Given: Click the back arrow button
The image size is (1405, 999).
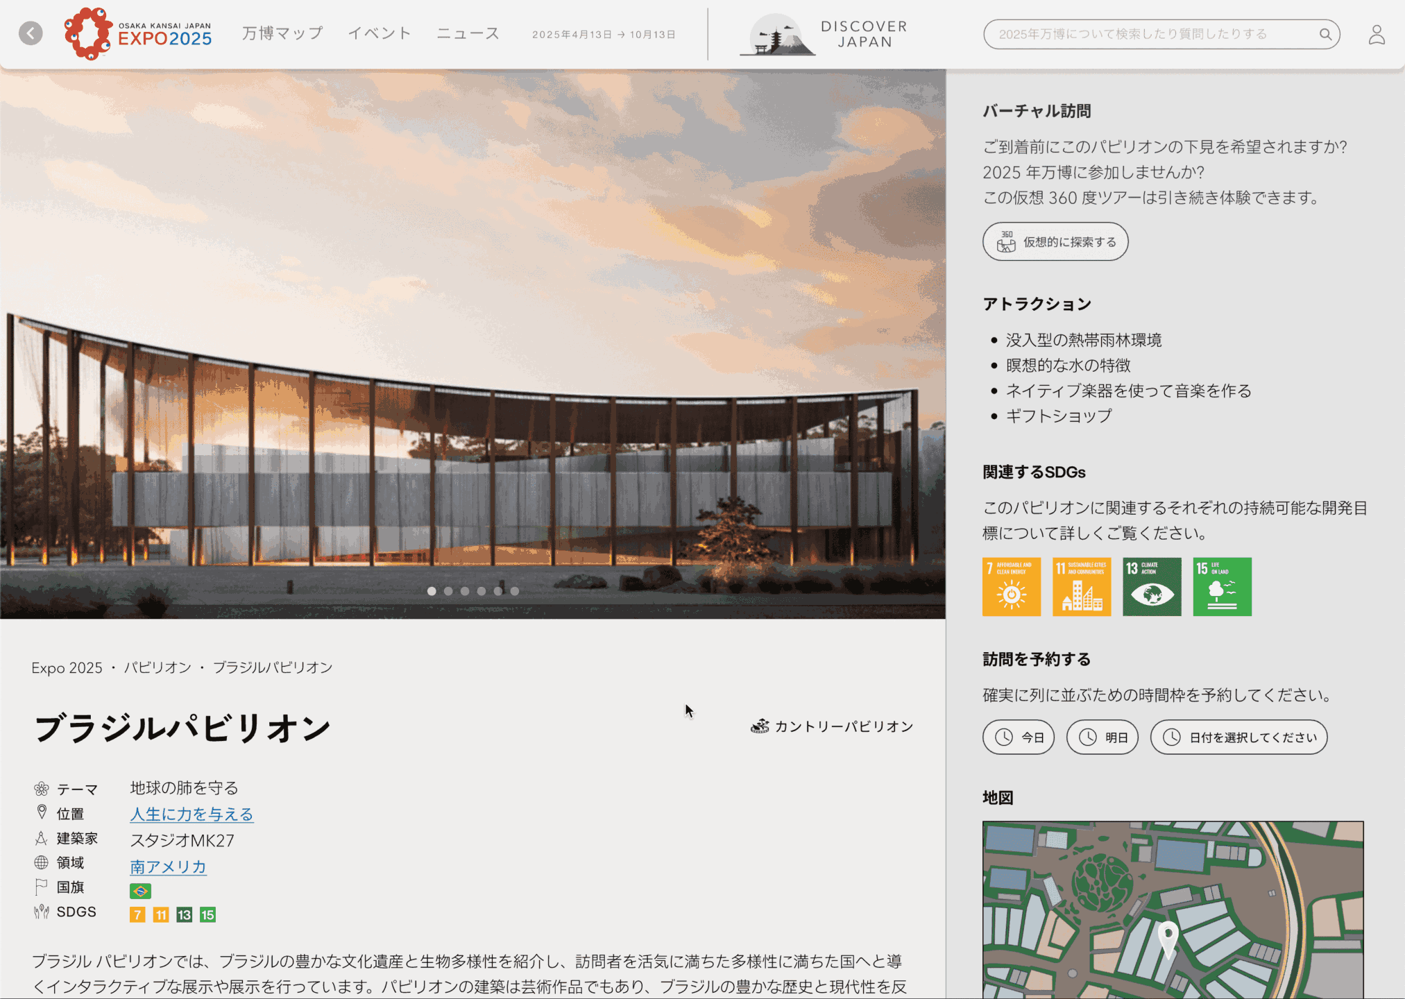Looking at the screenshot, I should pos(31,33).
